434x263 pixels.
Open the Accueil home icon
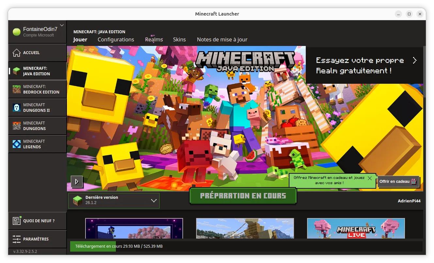17,53
